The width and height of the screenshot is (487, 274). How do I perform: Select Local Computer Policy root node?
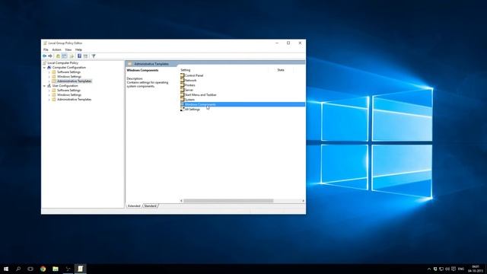62,62
